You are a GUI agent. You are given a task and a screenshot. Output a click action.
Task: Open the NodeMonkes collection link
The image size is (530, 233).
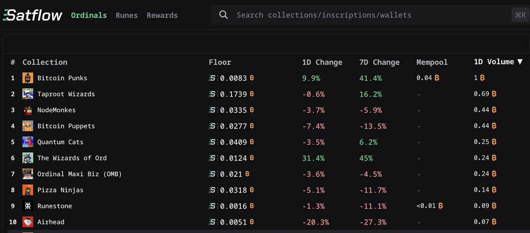[57, 110]
